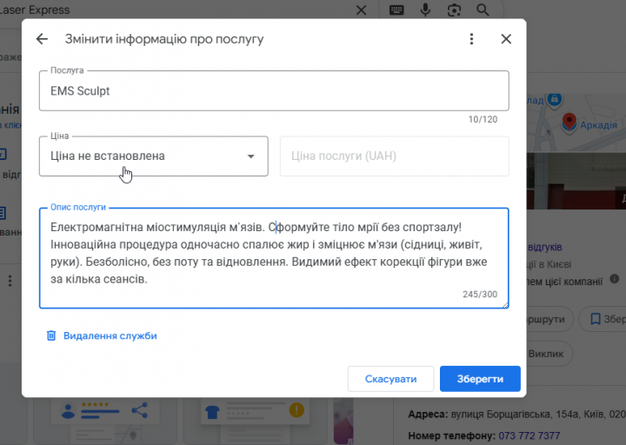Click the three vertical dots at the left edge

(x=10, y=281)
